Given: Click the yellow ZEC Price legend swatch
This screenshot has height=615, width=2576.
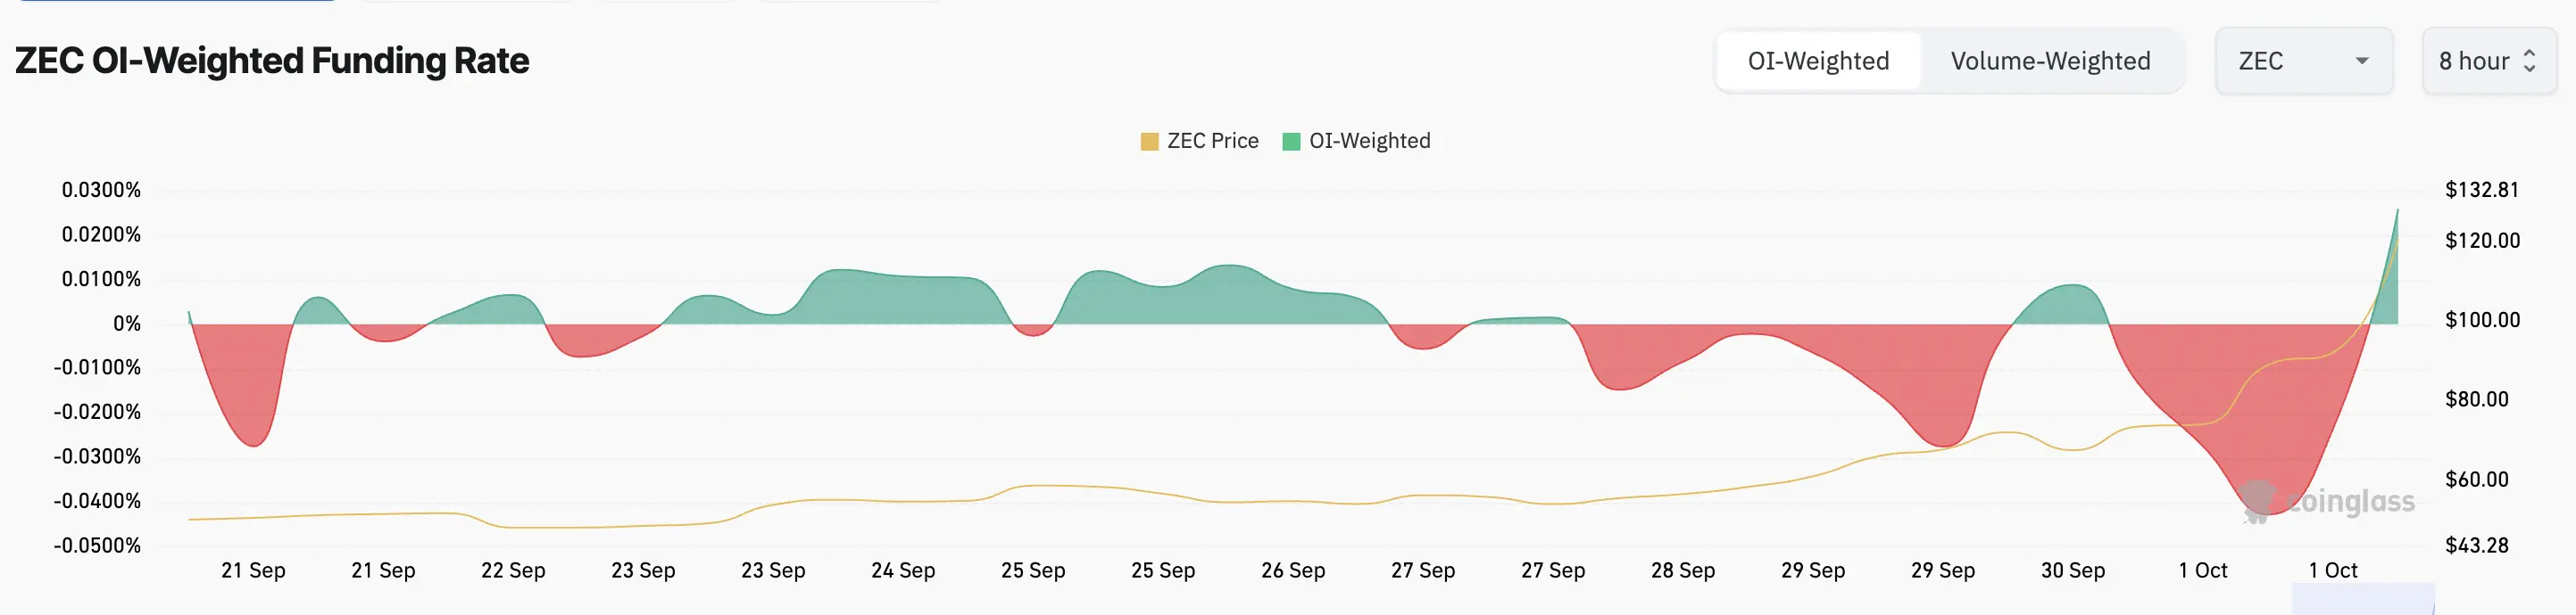Looking at the screenshot, I should (x=1149, y=142).
